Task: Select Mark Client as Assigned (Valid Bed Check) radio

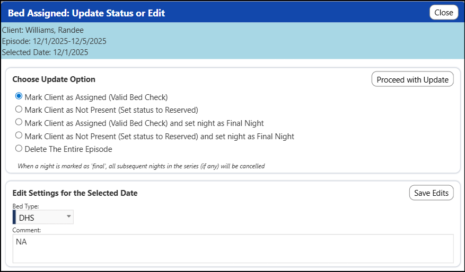Action: tap(19, 96)
